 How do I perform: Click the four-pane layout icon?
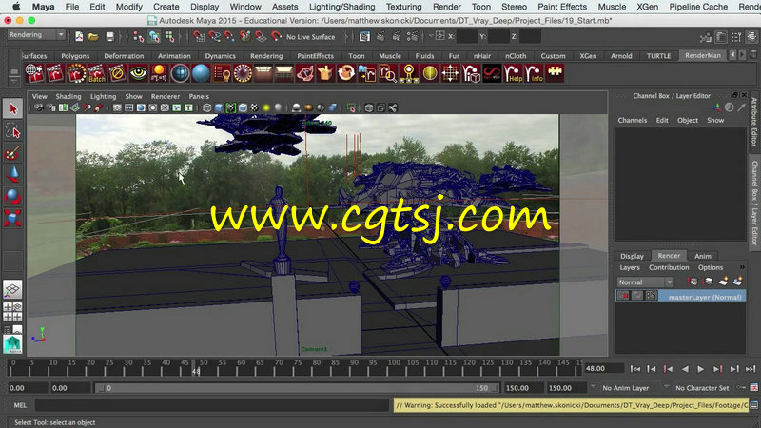tap(12, 312)
